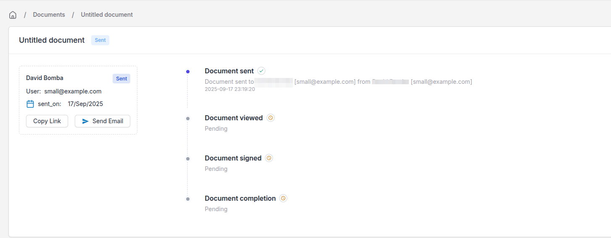Click the Untitled document page heading
This screenshot has width=611, height=238.
[52, 40]
